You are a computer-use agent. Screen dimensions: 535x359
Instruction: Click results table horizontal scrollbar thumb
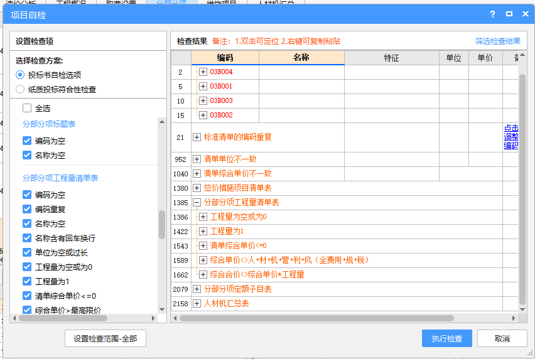(316, 318)
